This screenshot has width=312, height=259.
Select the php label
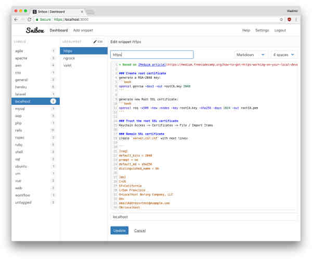pyautogui.click(x=35, y=123)
